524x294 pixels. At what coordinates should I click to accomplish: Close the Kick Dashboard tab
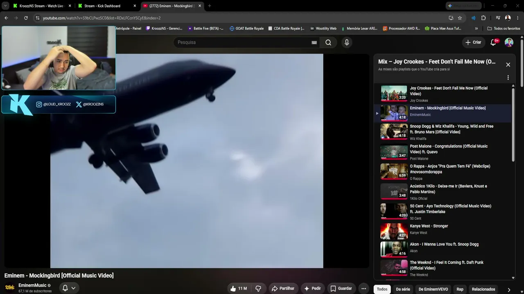point(135,6)
